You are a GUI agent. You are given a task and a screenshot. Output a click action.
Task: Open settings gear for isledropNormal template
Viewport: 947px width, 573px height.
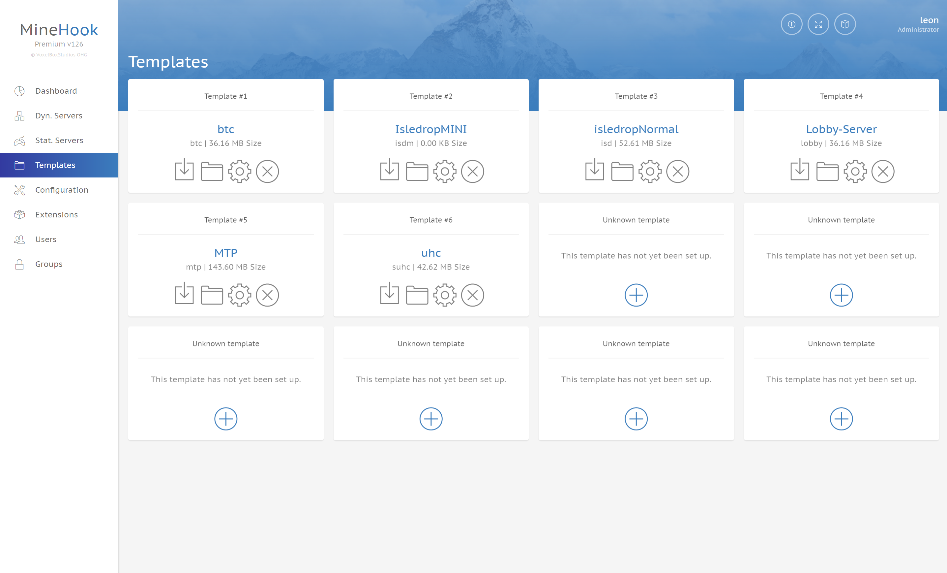pyautogui.click(x=650, y=171)
